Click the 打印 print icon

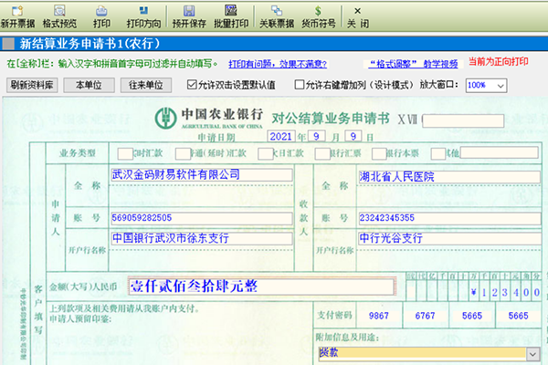(102, 15)
